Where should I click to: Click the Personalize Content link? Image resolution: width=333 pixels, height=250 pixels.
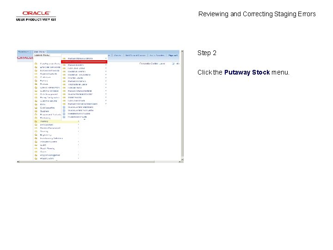[148, 63]
